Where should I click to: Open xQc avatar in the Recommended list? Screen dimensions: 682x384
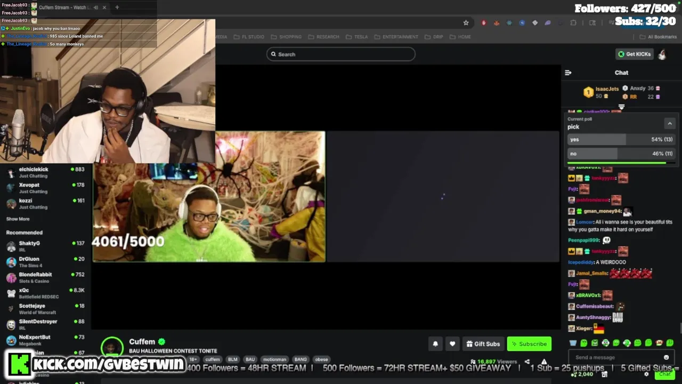click(x=11, y=293)
